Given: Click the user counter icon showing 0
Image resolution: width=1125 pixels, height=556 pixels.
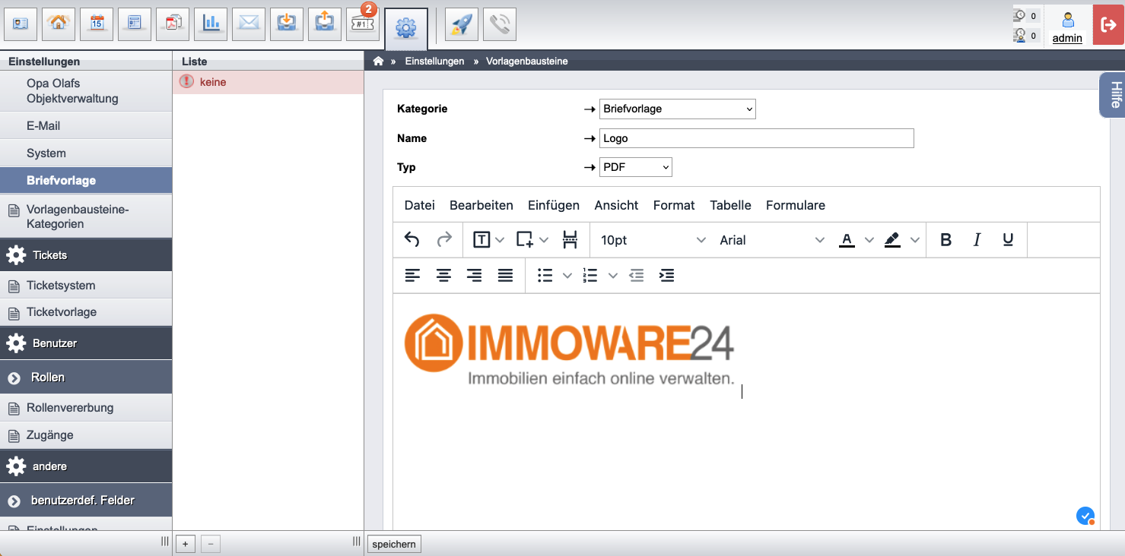Looking at the screenshot, I should [x=1025, y=35].
